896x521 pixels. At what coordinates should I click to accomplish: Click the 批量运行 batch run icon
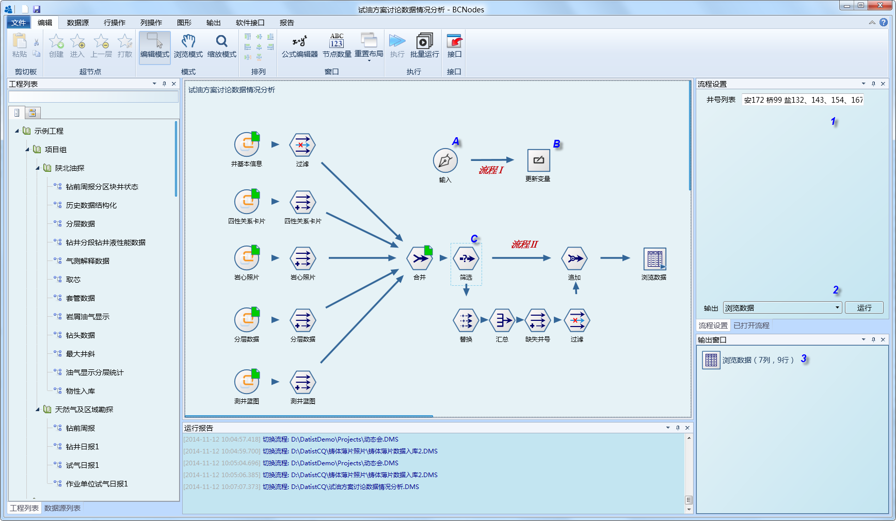point(425,45)
